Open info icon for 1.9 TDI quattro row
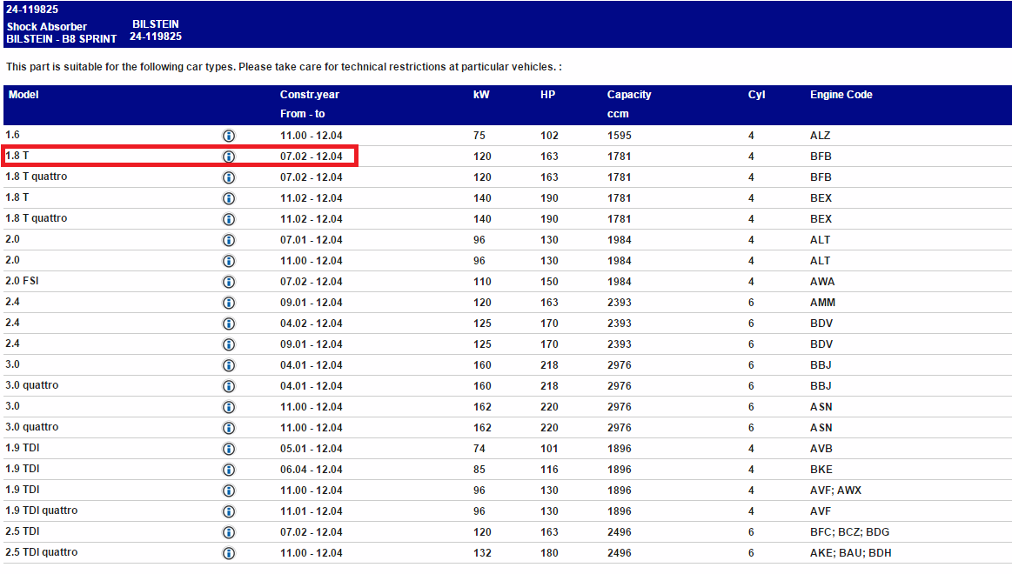 coord(229,511)
